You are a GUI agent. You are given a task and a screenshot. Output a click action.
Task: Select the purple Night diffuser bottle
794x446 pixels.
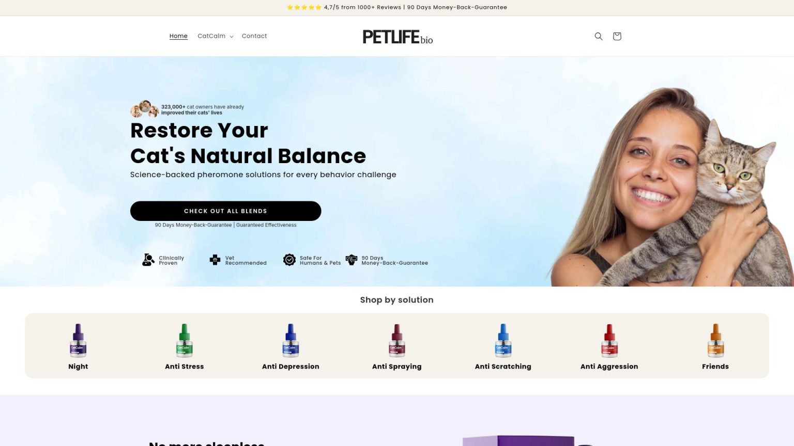(78, 341)
